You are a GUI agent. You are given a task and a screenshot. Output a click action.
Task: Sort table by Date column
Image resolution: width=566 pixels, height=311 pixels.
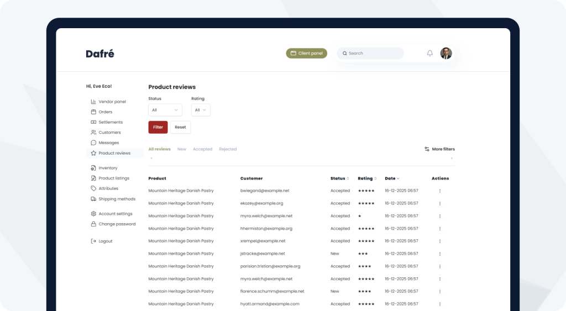point(392,178)
